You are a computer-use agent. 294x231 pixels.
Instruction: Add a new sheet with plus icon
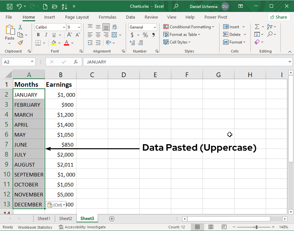[112, 218]
